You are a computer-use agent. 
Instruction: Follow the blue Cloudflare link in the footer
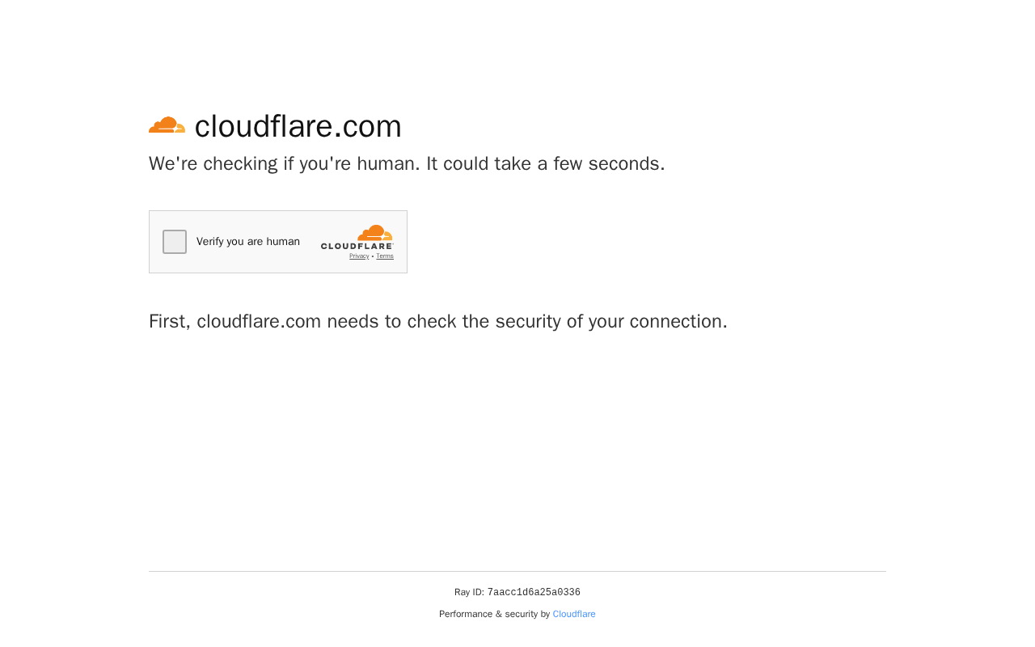574,615
